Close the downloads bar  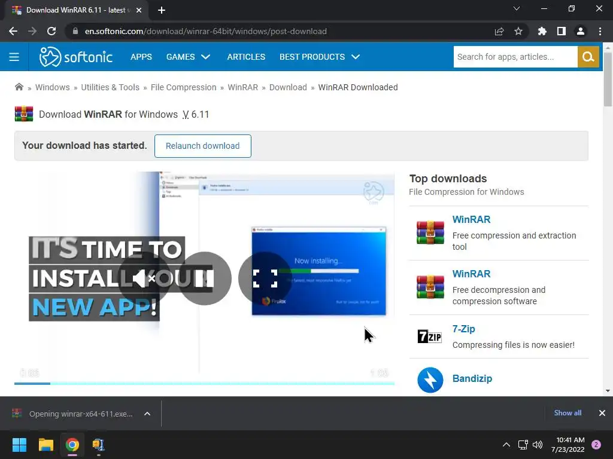point(602,413)
